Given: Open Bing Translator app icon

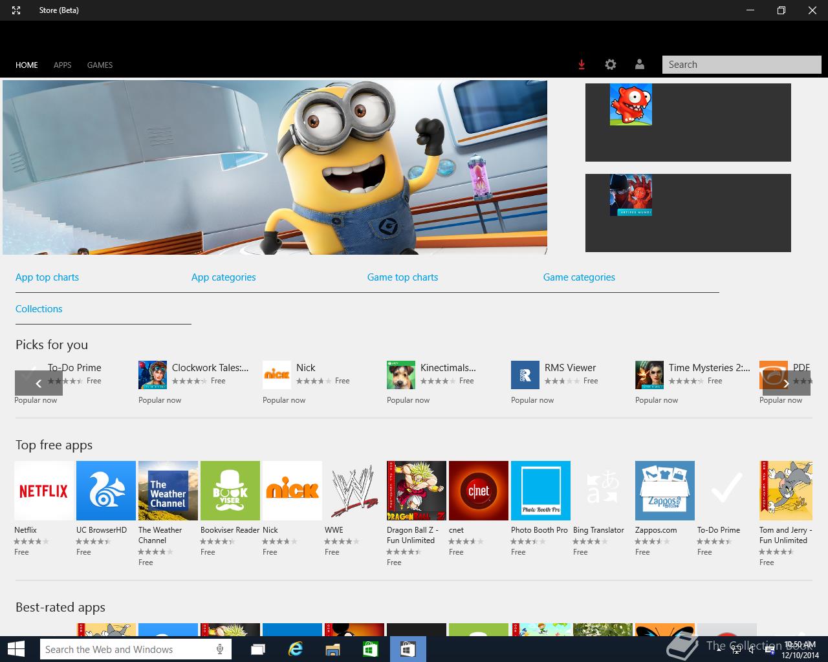Looking at the screenshot, I should (603, 491).
